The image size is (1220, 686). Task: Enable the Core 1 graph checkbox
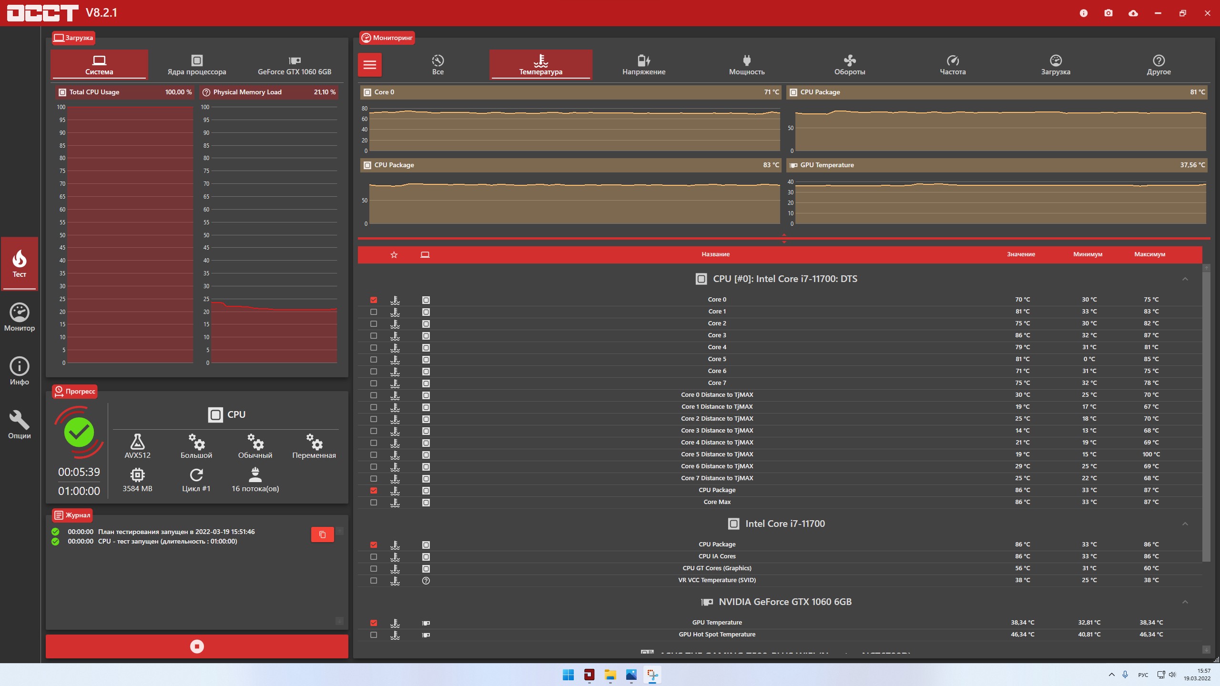tap(374, 312)
